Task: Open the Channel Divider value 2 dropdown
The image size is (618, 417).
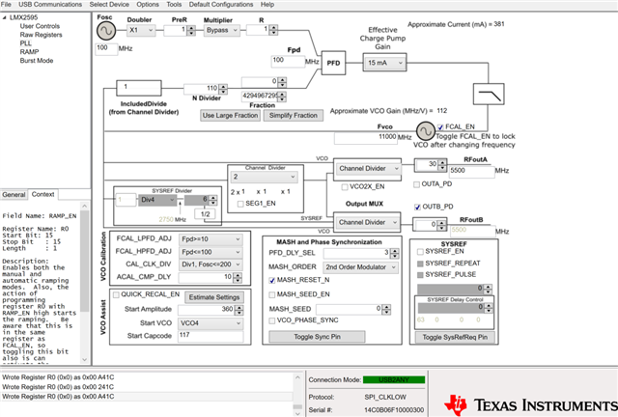Action: point(264,177)
